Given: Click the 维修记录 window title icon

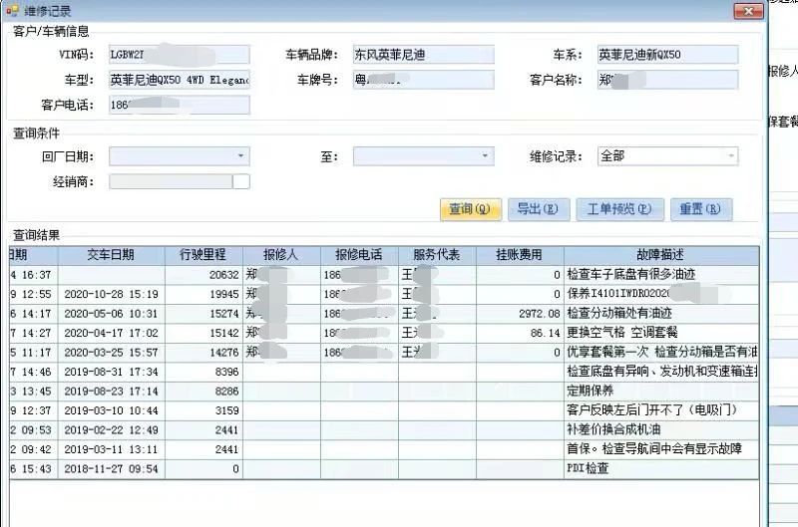Looking at the screenshot, I should (x=12, y=10).
